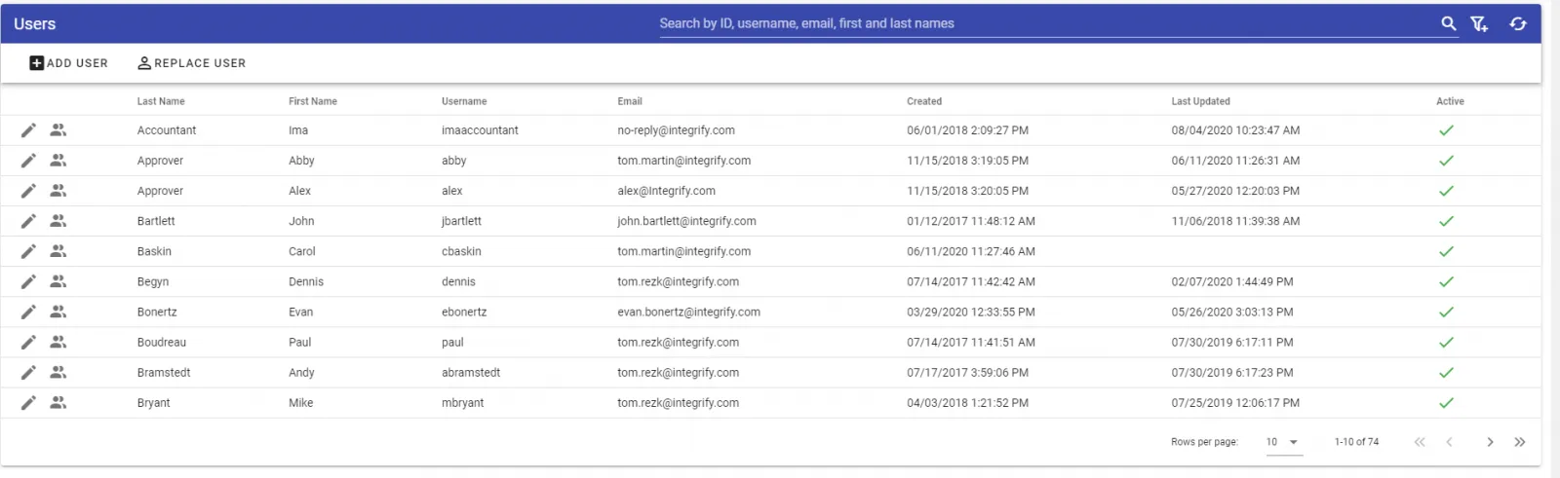Edit Evan Bonertz using pencil icon
Image resolution: width=1560 pixels, height=478 pixels.
(28, 311)
